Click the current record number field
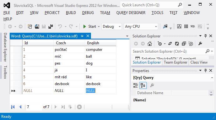The height and width of the screenshot is (120, 216). pyautogui.click(x=34, y=107)
